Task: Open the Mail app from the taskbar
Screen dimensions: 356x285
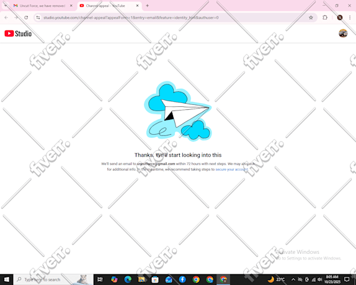Action: pos(169,279)
